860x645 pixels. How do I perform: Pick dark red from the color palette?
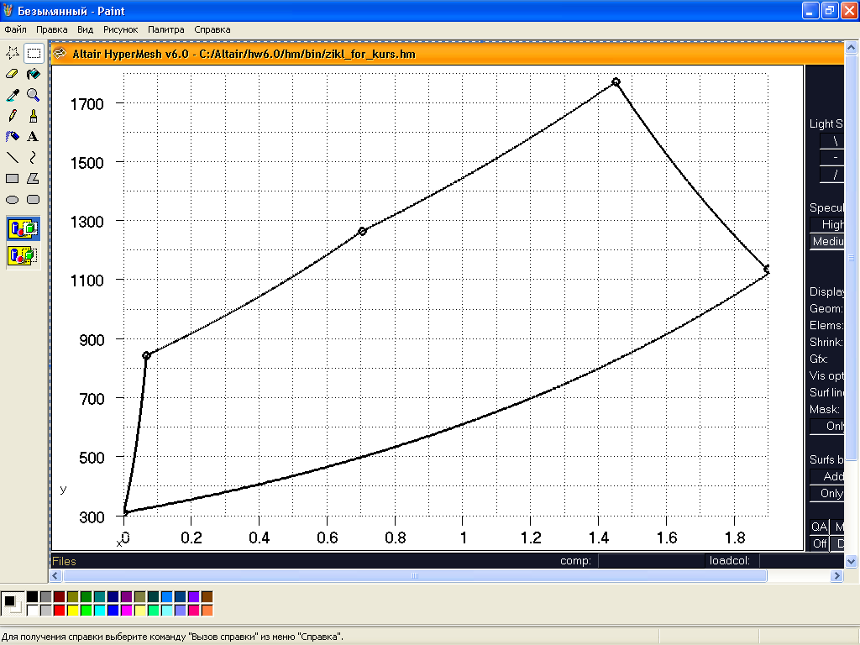pos(60,597)
